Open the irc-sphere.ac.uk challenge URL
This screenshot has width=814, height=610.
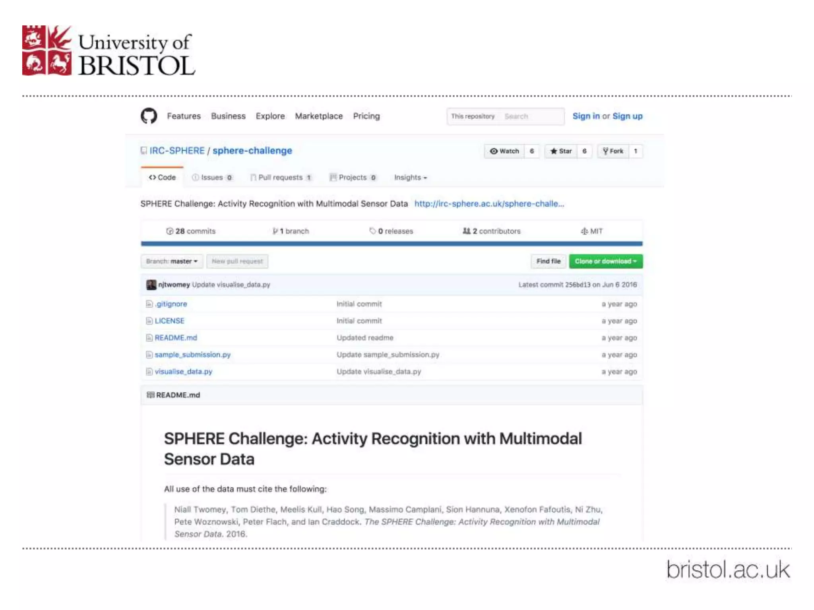point(489,204)
